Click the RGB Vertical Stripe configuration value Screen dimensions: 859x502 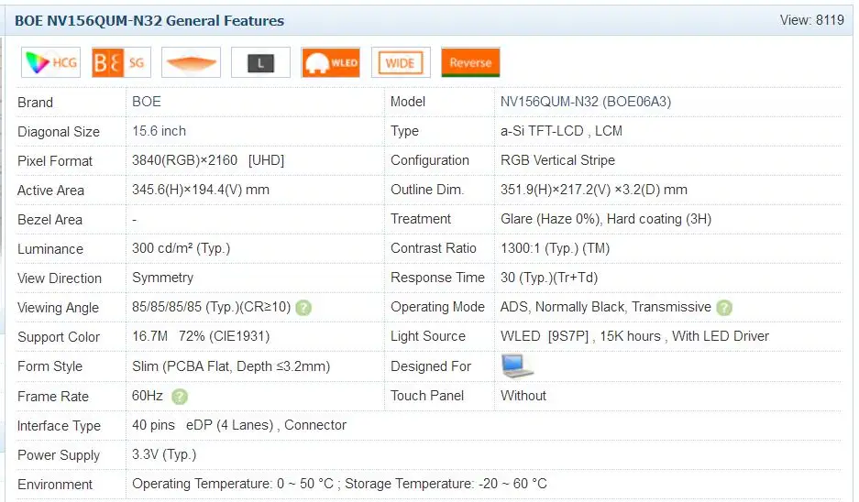[557, 160]
